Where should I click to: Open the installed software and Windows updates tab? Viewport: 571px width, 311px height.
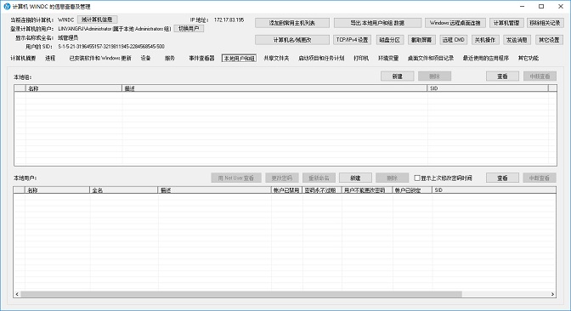click(x=100, y=59)
